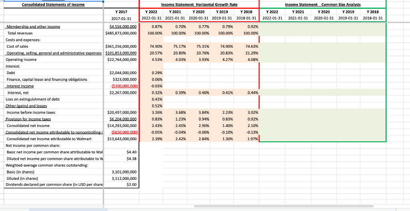Click the 2.39% Walmart net income Y 2022 cell

tap(152, 139)
